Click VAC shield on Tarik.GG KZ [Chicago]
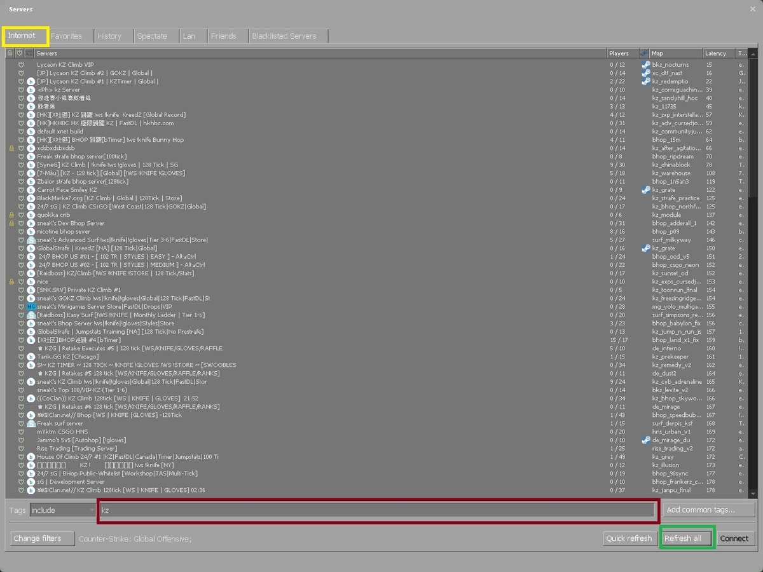This screenshot has width=763, height=572. 20,357
